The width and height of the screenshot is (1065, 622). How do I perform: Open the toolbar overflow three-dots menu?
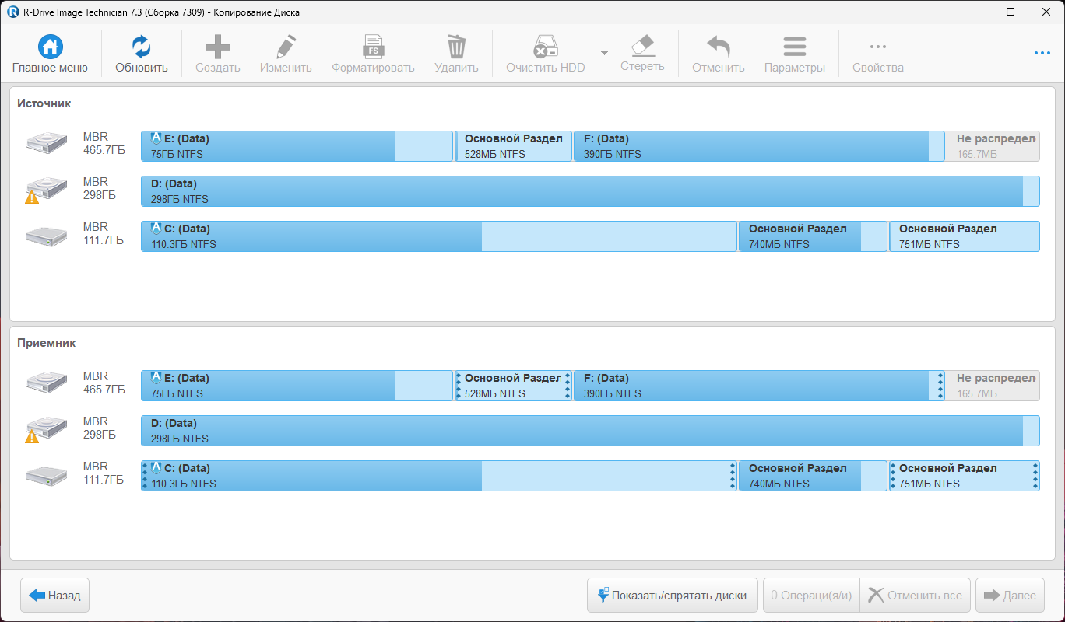[x=1042, y=53]
